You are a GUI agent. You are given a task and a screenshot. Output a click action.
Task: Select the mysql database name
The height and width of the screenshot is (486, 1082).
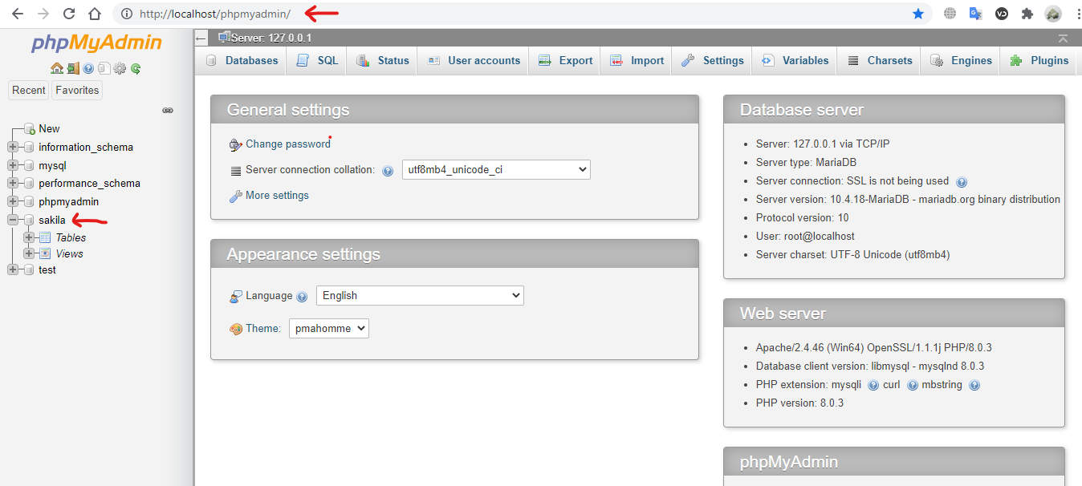52,165
